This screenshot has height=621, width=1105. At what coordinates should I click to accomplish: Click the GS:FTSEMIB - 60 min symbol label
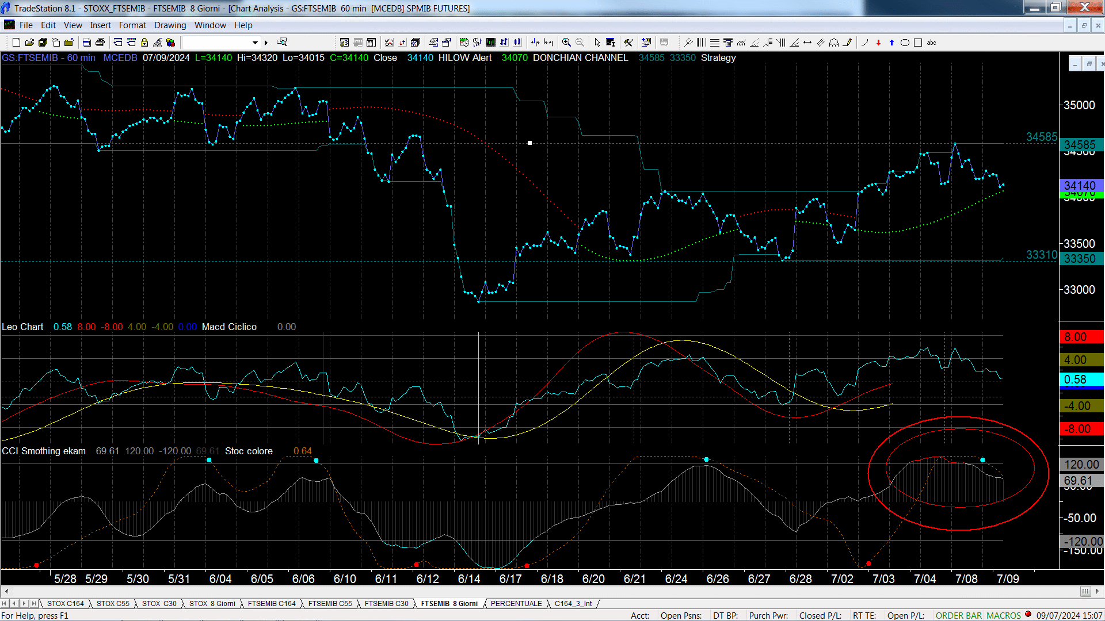click(x=49, y=58)
